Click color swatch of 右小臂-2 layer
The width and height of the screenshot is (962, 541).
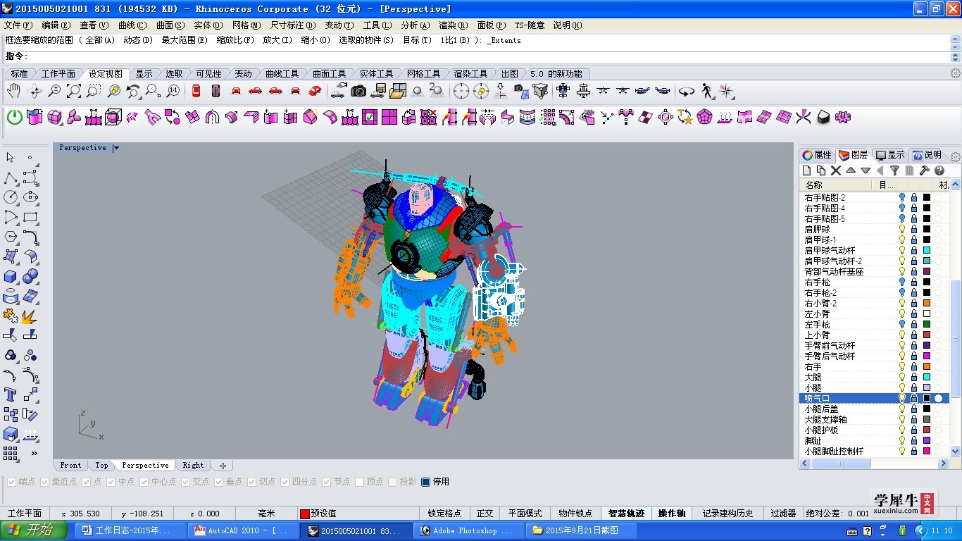click(927, 303)
